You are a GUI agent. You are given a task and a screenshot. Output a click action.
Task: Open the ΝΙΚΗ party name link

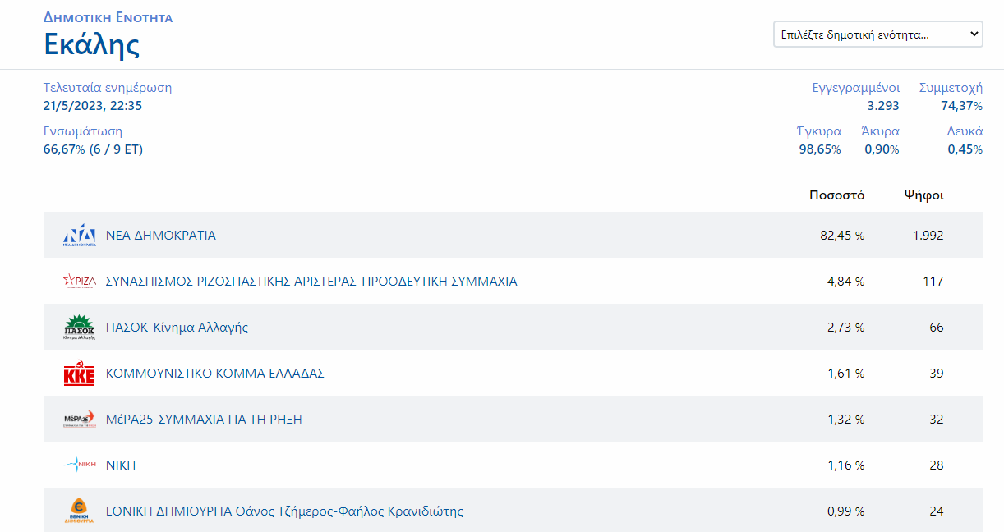pos(121,465)
